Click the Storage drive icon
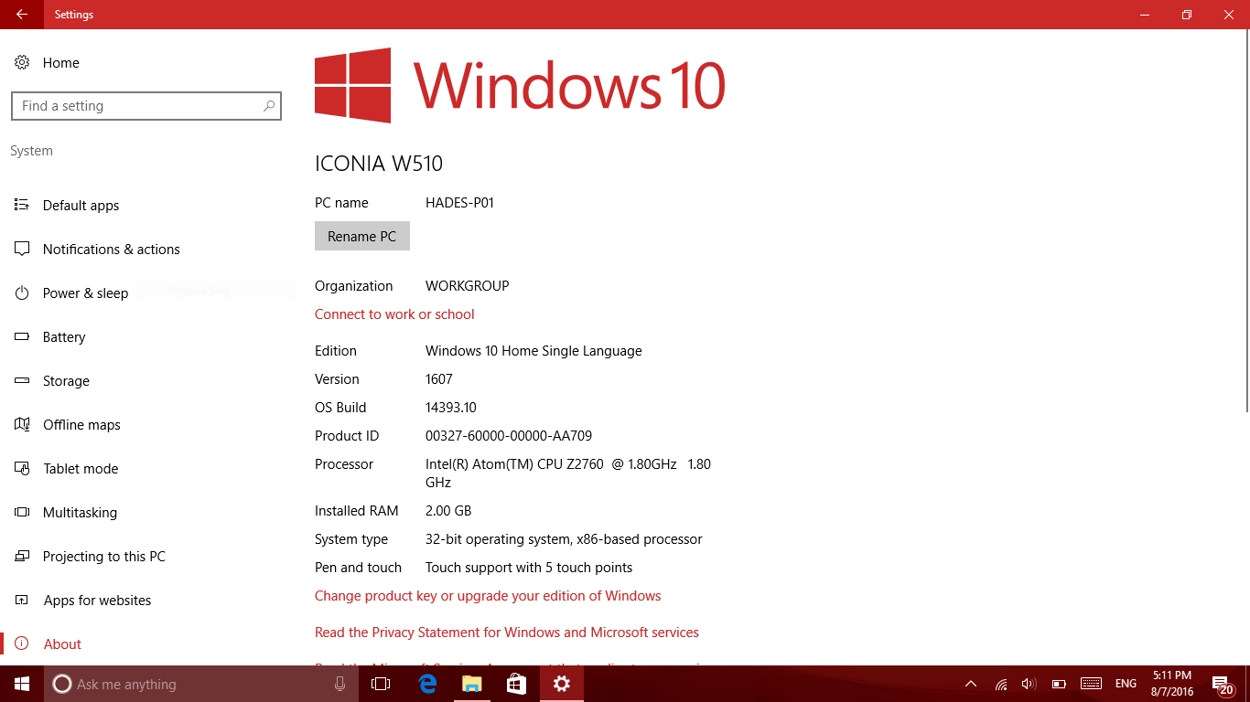Viewport: 1250px width, 702px height. [x=22, y=380]
